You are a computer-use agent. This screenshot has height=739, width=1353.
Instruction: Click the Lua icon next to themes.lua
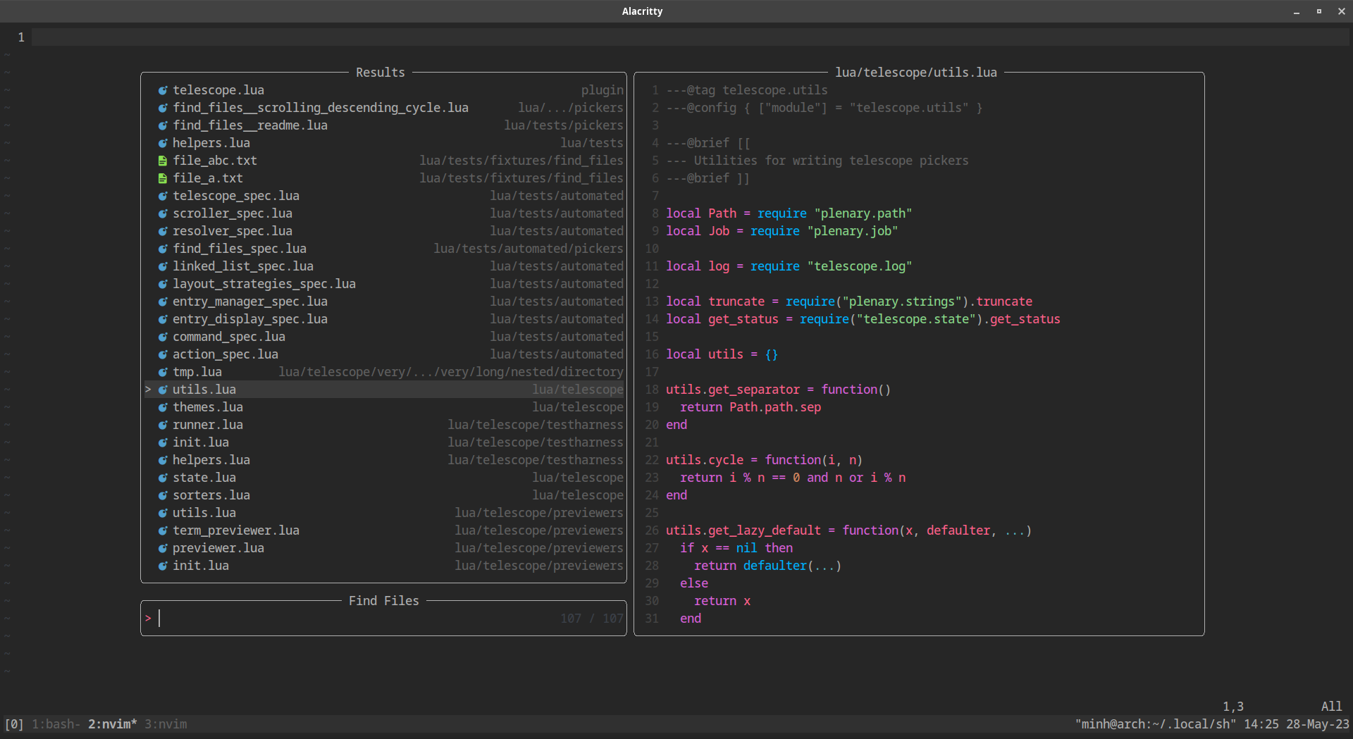pos(163,406)
